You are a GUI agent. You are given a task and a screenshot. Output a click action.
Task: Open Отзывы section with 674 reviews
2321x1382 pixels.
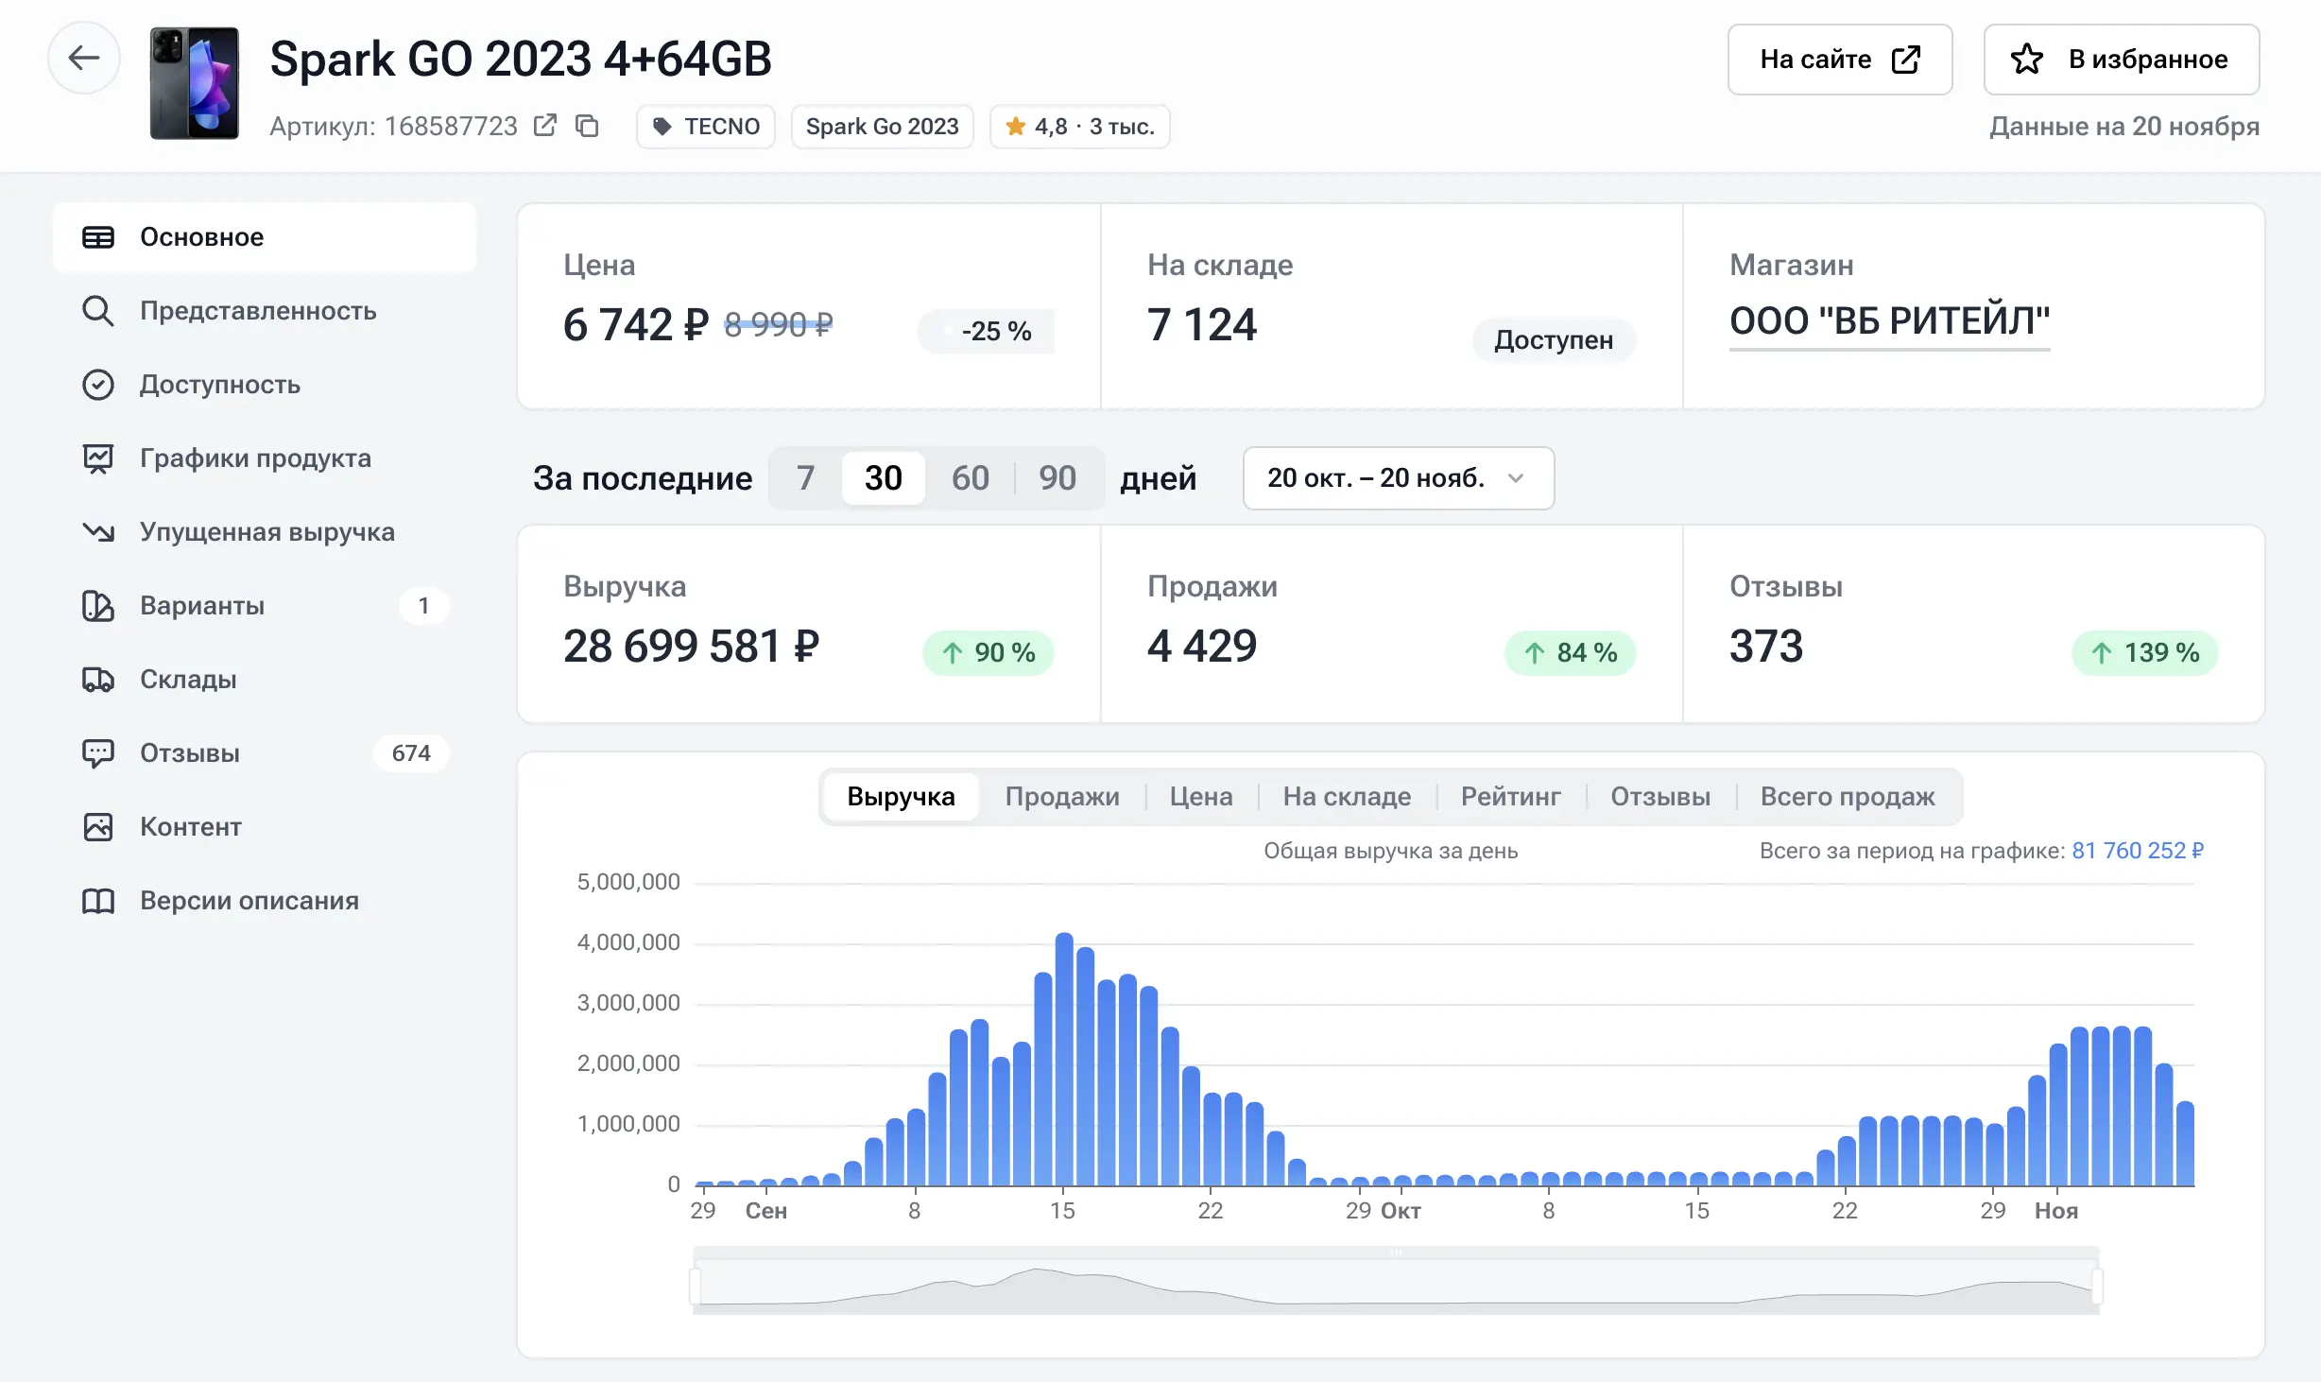189,752
